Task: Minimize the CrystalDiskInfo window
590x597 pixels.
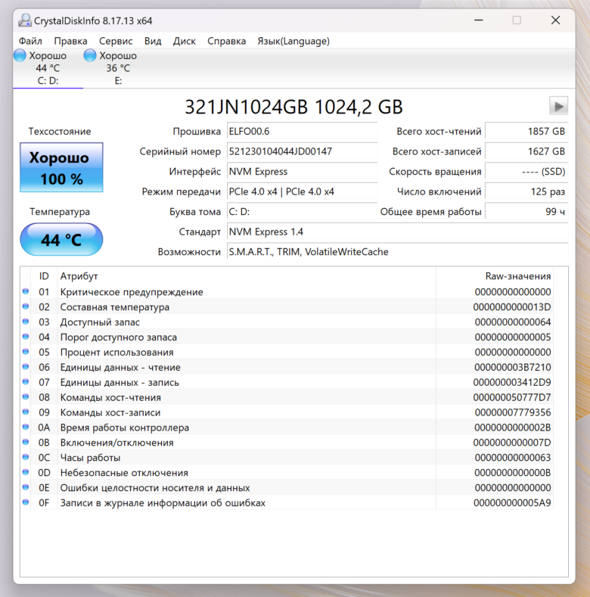Action: point(479,20)
